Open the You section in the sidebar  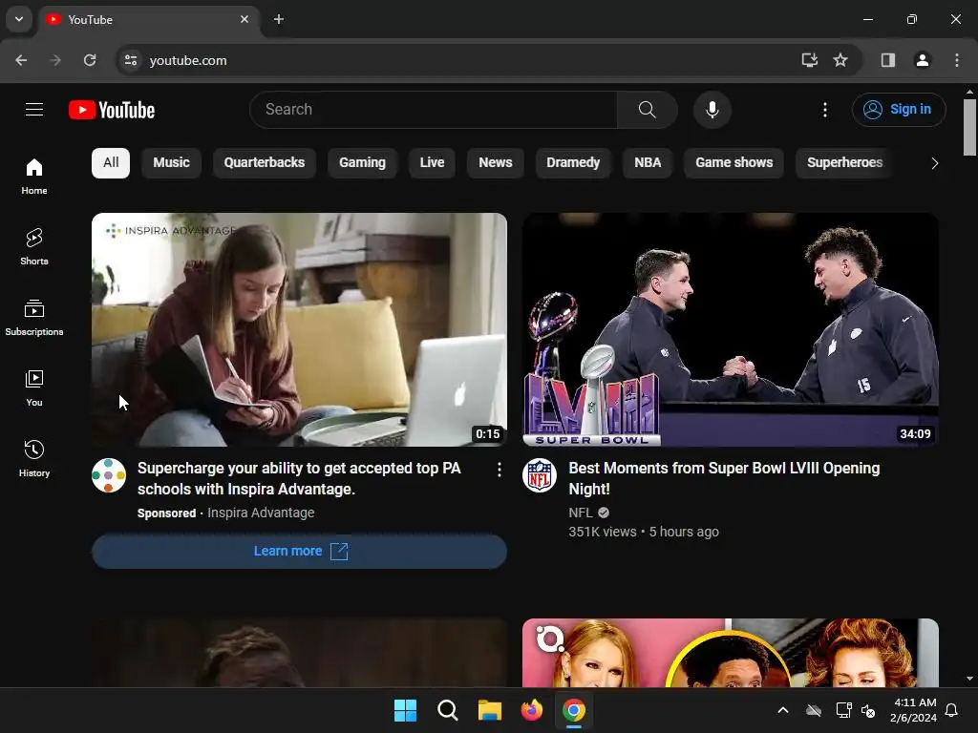[34, 387]
